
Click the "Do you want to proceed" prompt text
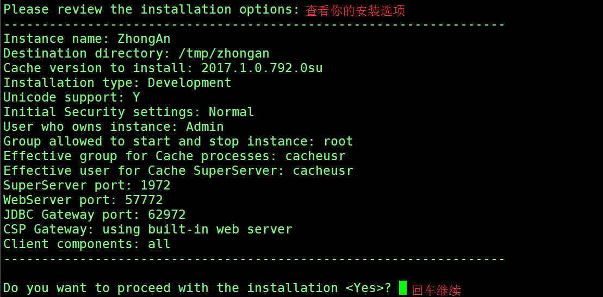coord(197,288)
